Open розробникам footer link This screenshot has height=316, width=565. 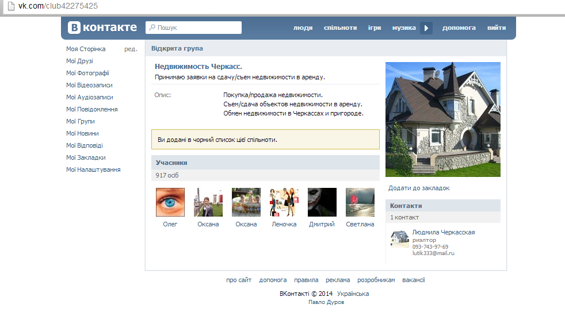[376, 280]
